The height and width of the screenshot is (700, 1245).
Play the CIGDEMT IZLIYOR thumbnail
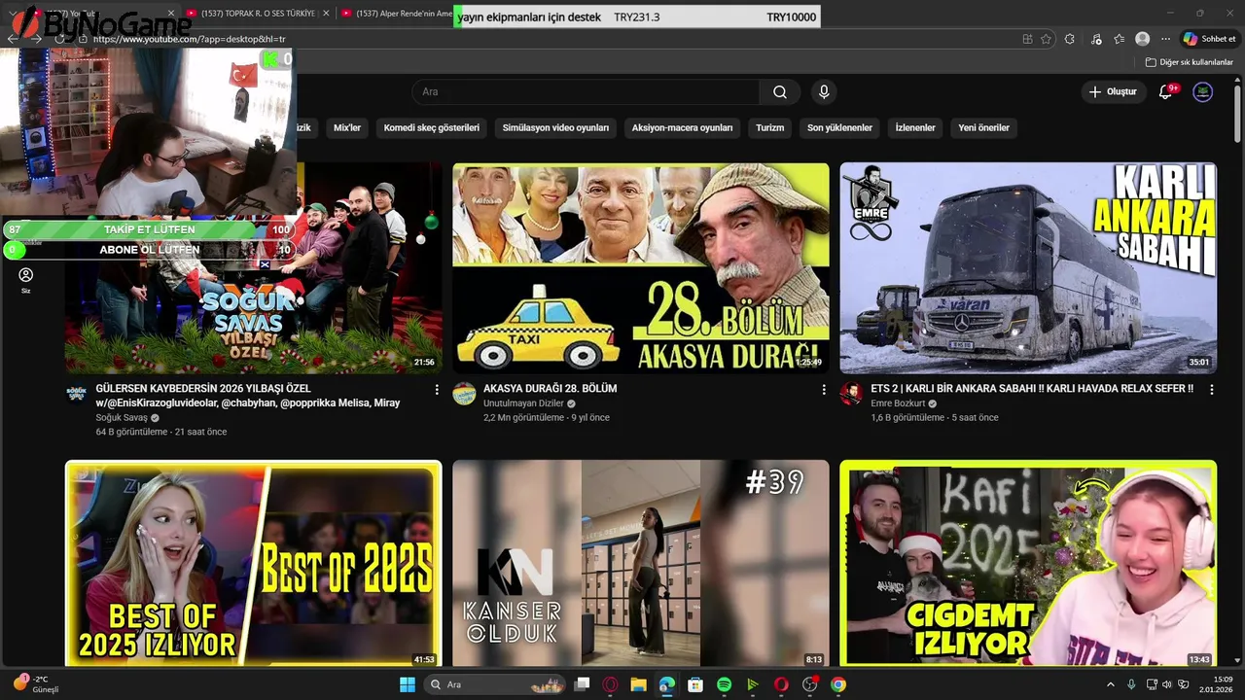pyautogui.click(x=1028, y=563)
